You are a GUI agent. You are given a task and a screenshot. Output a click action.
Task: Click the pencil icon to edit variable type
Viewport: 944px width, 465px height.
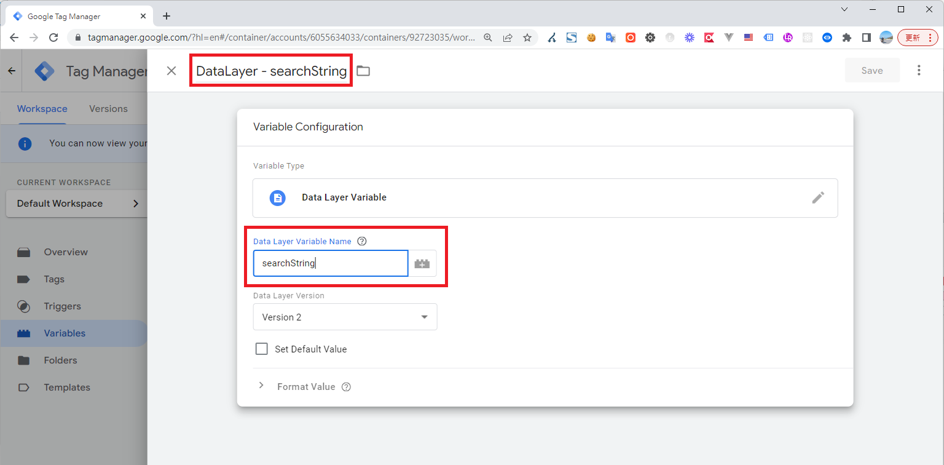coord(817,197)
